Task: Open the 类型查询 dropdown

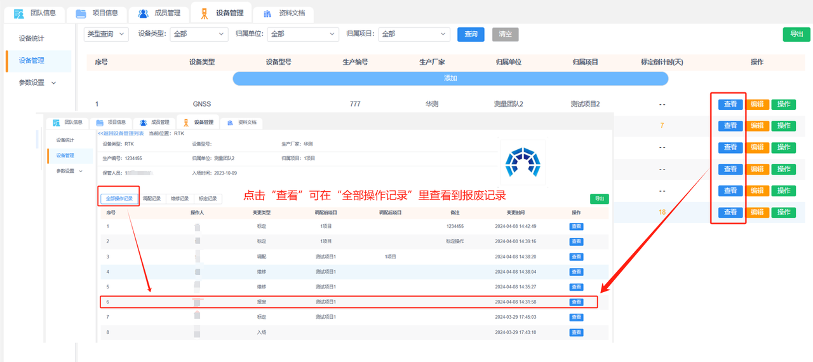Action: pyautogui.click(x=106, y=34)
